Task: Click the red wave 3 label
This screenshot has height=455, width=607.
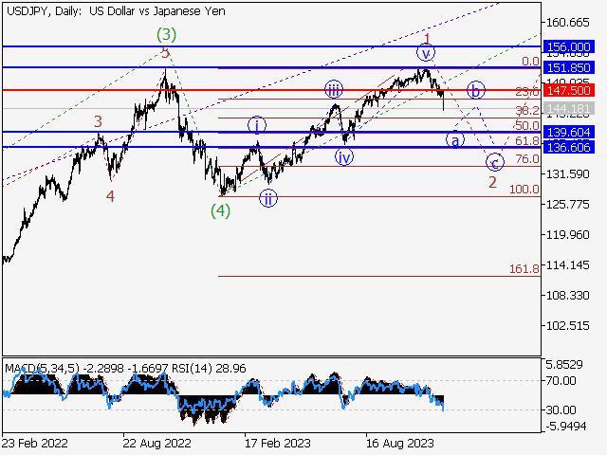Action: click(x=98, y=121)
